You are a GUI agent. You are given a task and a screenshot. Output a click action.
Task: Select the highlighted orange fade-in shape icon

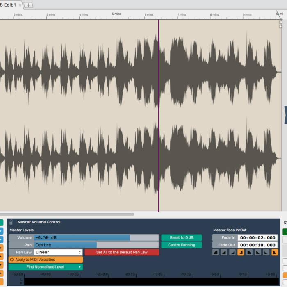[x=241, y=253]
